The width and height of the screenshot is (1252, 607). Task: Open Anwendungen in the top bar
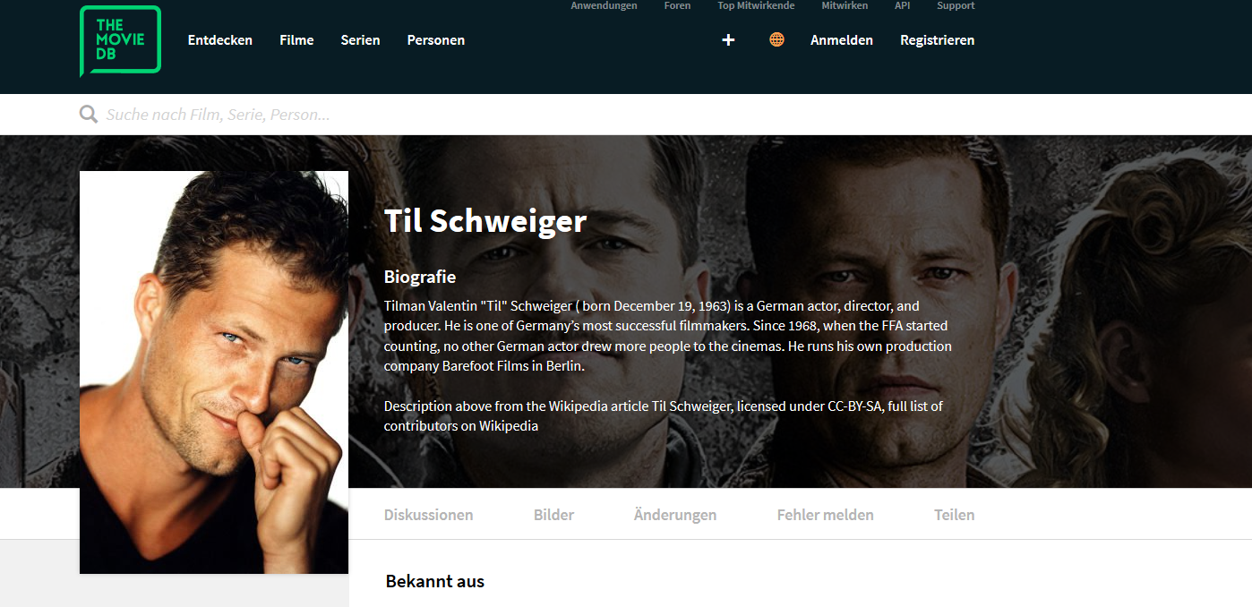pos(605,5)
